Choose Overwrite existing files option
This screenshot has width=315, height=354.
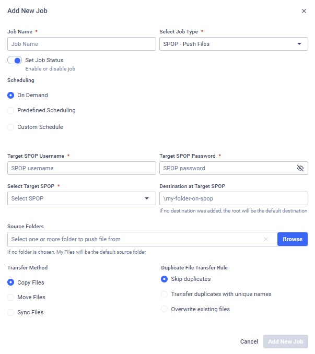tap(165, 310)
